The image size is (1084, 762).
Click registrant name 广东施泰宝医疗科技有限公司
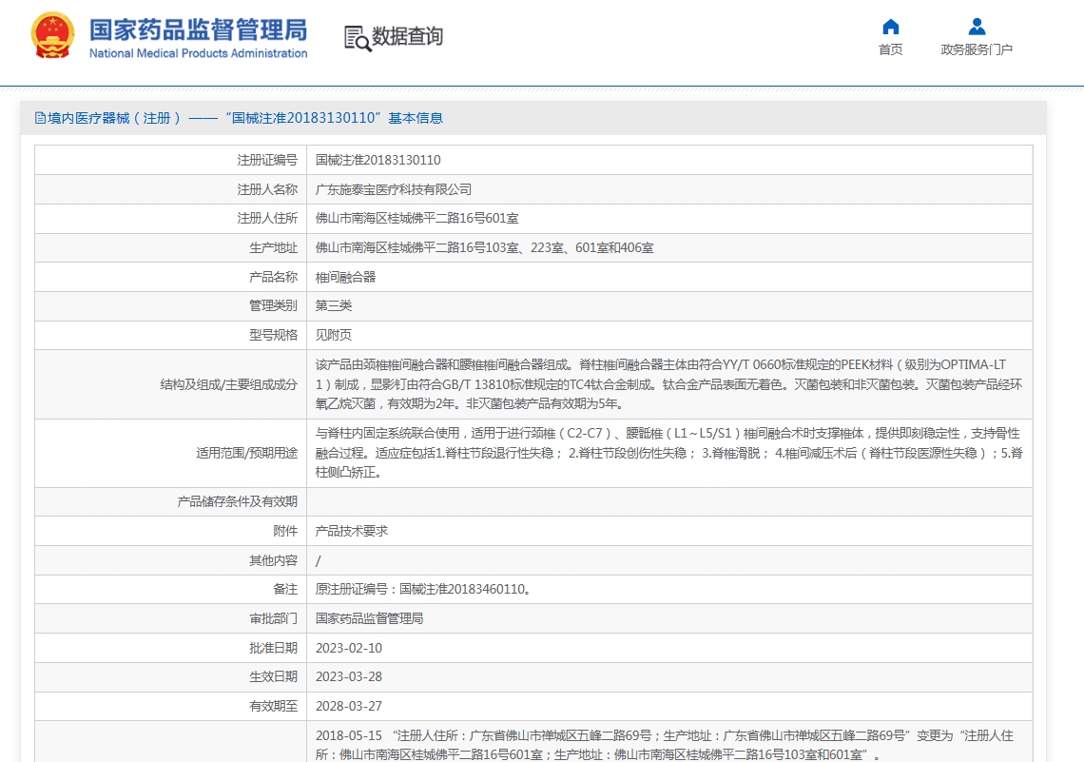pos(394,189)
